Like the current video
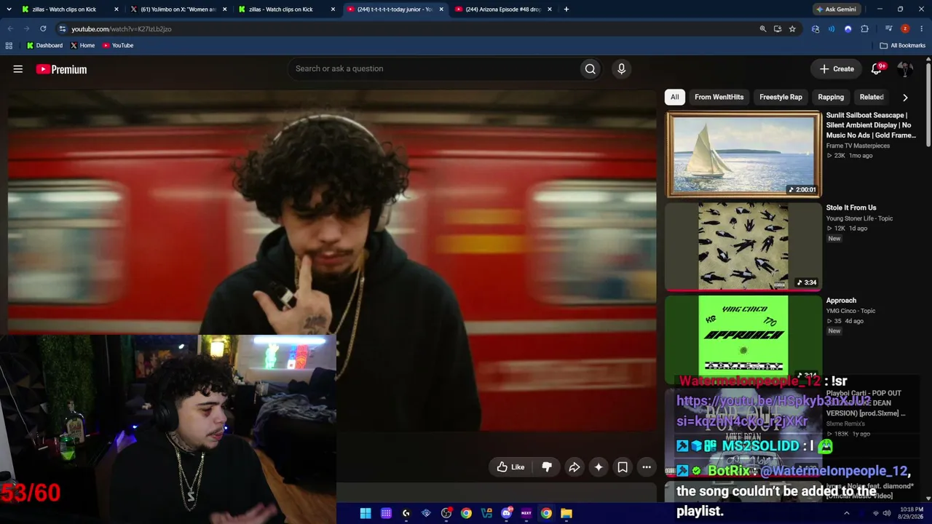Viewport: 932px width, 524px height. click(510, 467)
